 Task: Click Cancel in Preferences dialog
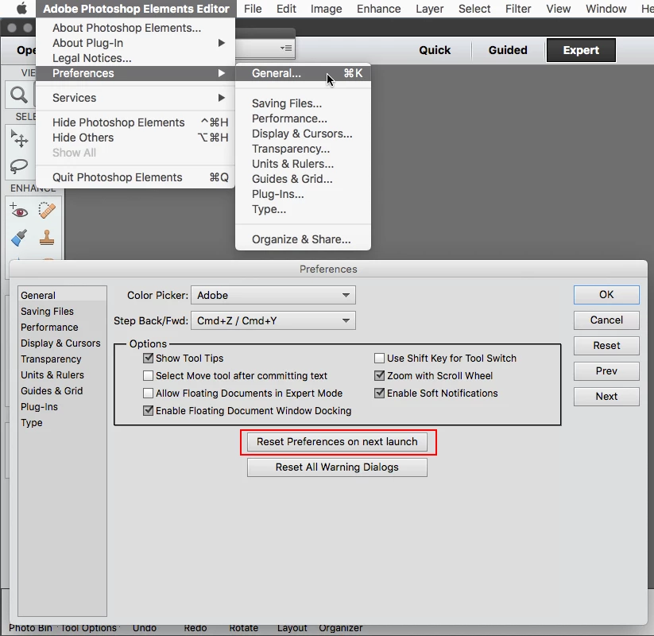[x=606, y=320]
